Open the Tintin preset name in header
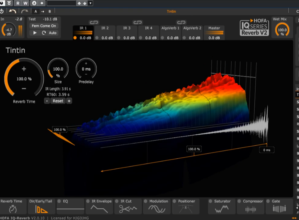 171,11
